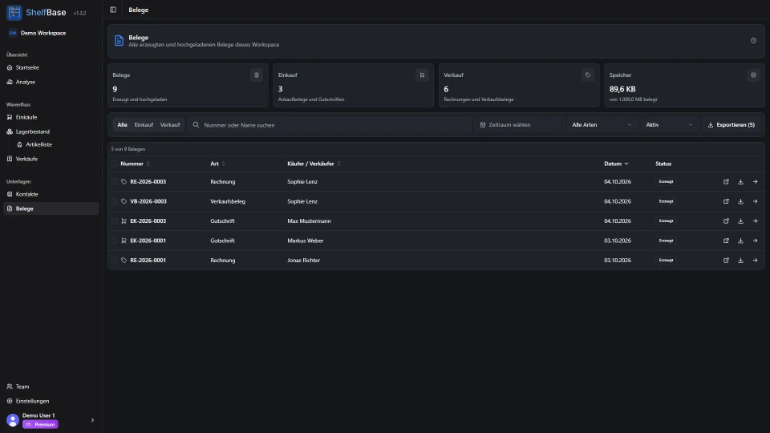Click the Belege page header document icon
770x433 pixels.
point(119,41)
